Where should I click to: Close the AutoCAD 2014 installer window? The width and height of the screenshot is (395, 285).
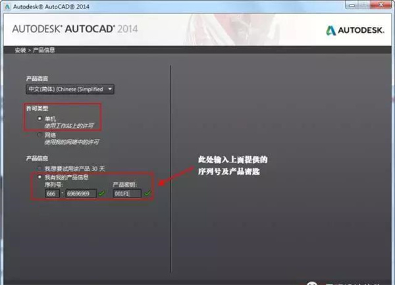click(x=381, y=5)
